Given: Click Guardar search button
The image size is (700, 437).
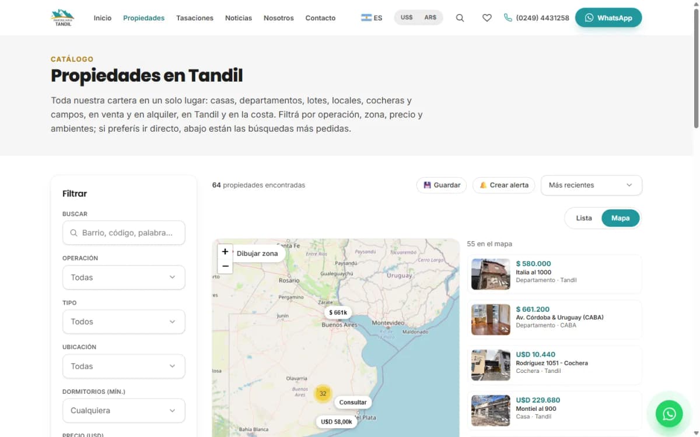Looking at the screenshot, I should (442, 185).
